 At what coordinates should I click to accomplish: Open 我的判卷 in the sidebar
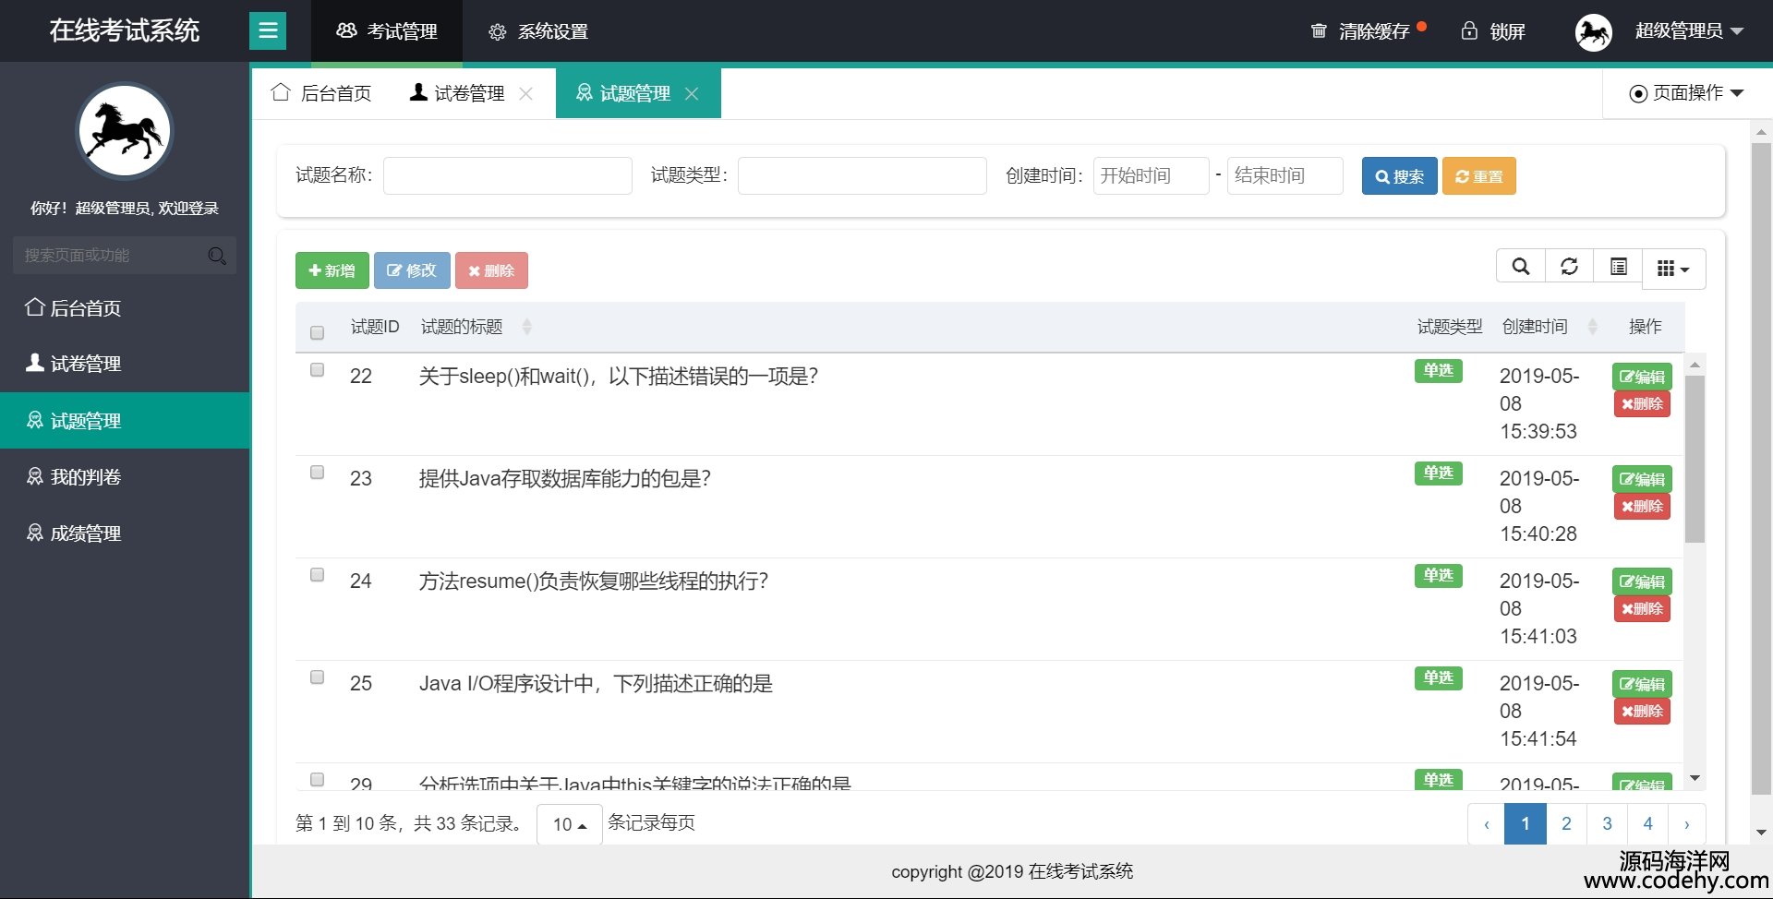point(125,477)
